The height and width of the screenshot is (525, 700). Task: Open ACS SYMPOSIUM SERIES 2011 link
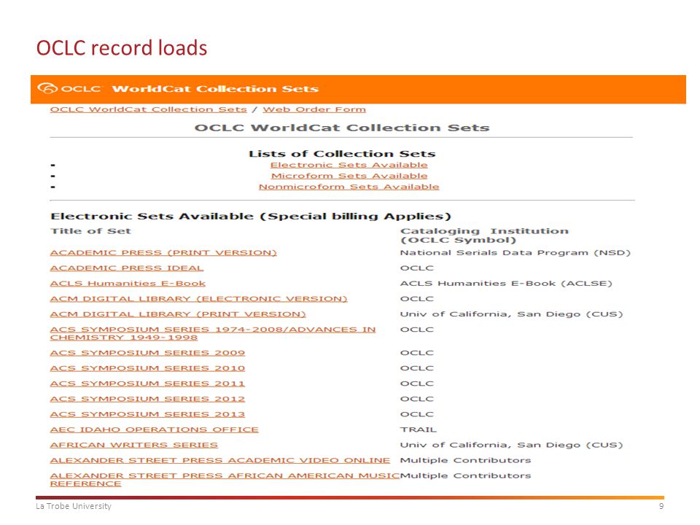(x=147, y=384)
